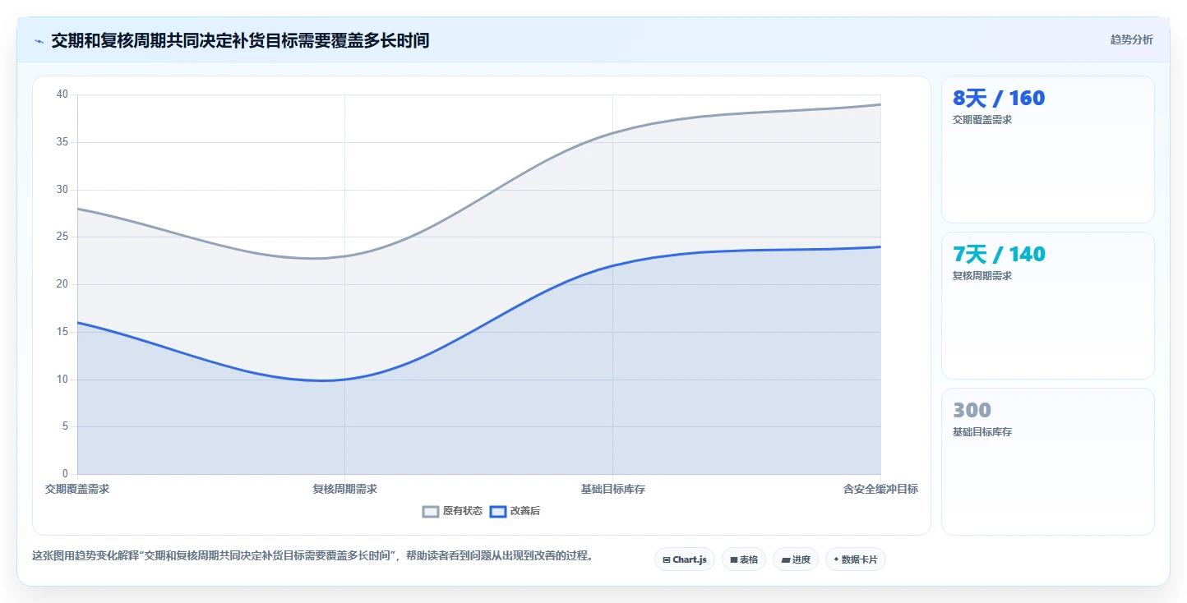
Task: Click the lightning icon beside the title
Action: 39,40
